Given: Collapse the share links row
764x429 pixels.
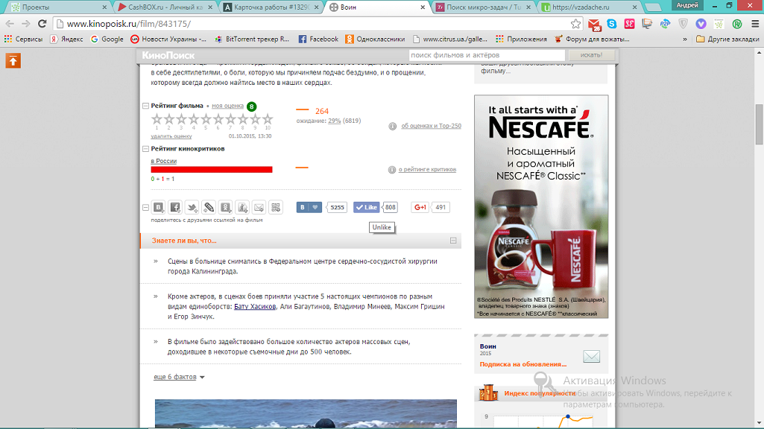Looking at the screenshot, I should coord(145,208).
